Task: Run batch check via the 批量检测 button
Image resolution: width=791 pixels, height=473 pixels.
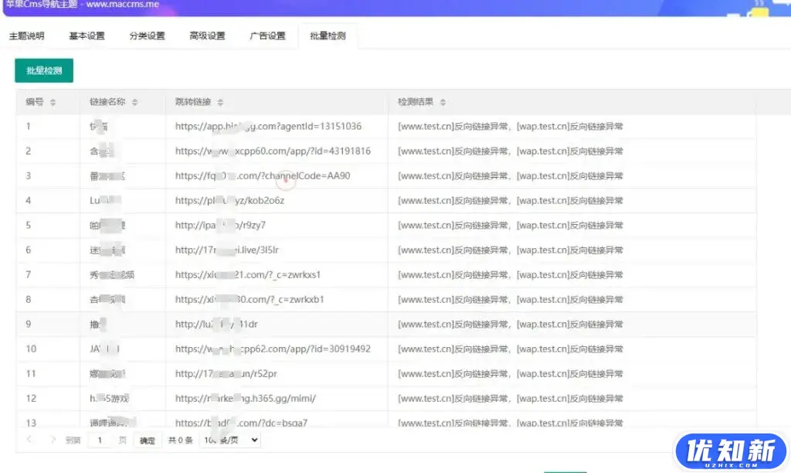Action: 43,70
